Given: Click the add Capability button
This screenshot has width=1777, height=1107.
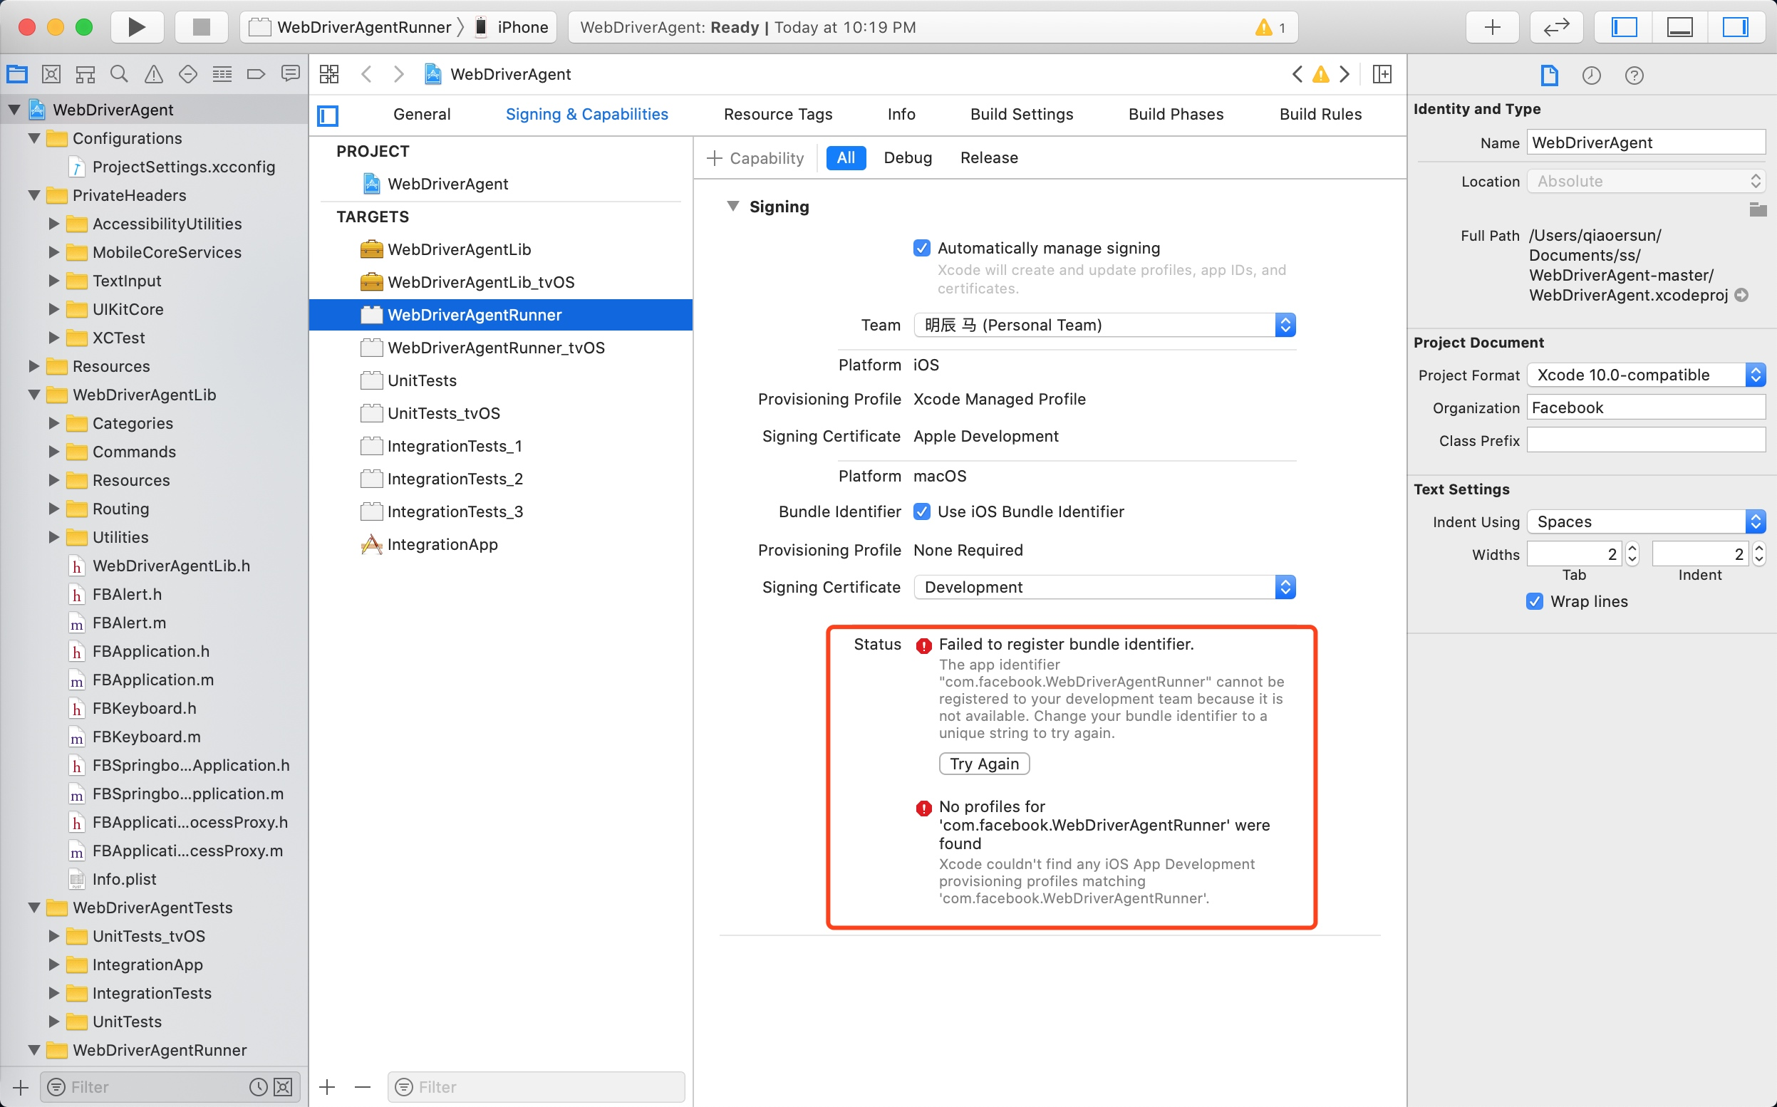Looking at the screenshot, I should (x=755, y=157).
